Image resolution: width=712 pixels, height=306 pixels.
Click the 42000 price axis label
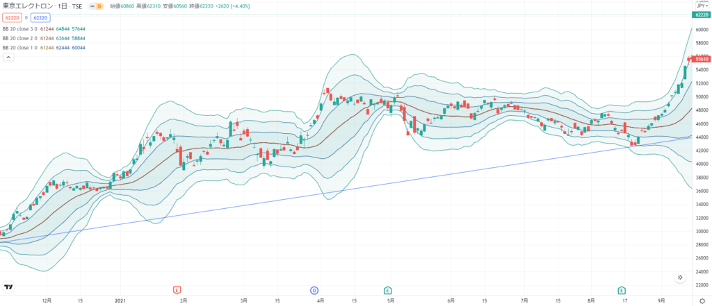702,151
